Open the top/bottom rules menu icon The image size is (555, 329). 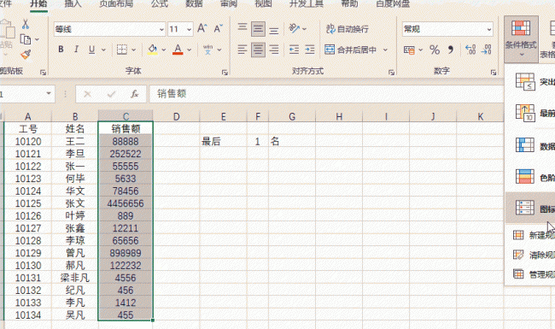tap(525, 113)
